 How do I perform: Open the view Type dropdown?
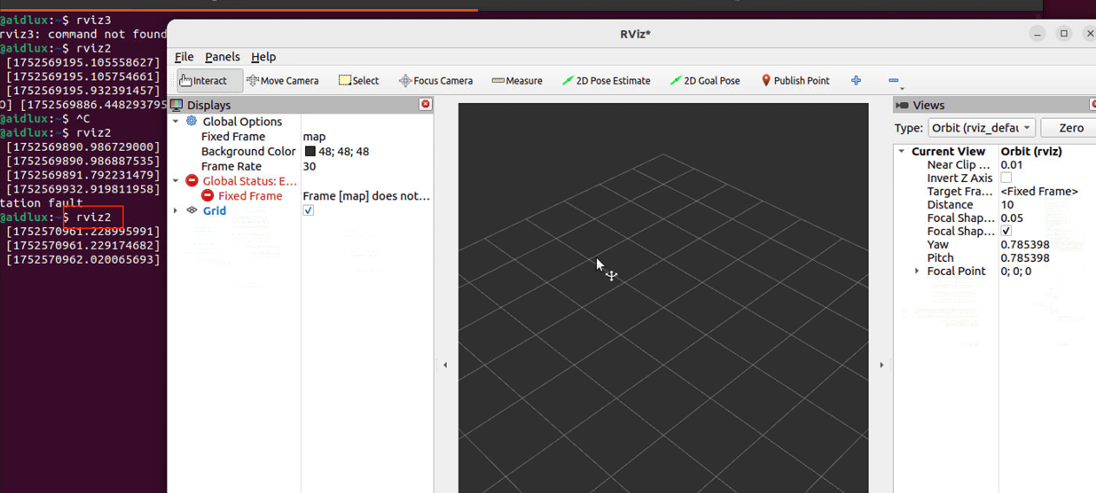click(981, 128)
